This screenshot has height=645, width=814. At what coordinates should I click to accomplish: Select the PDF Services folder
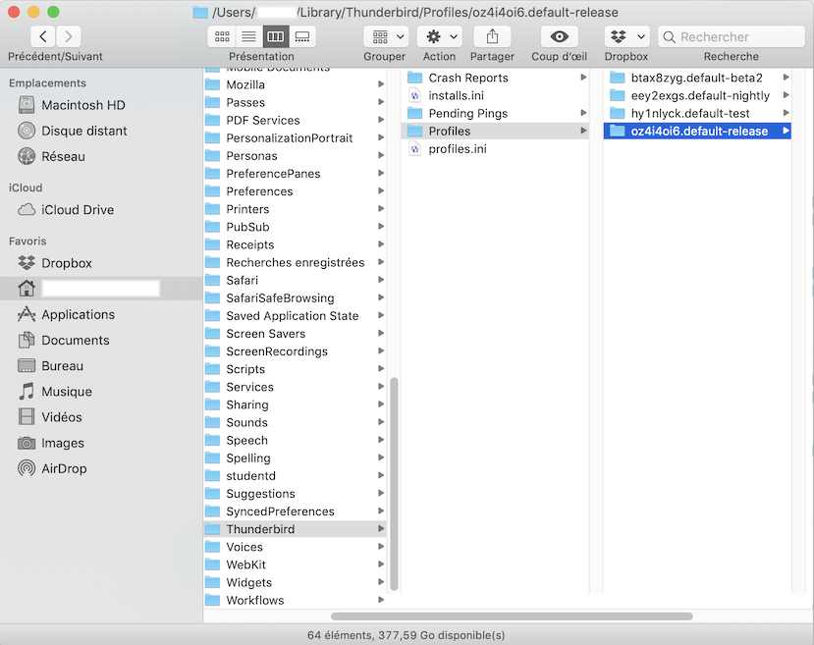point(295,120)
